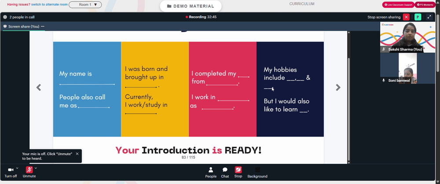Click Recording 32:45 indicator
This screenshot has height=184, width=440.
(x=201, y=17)
